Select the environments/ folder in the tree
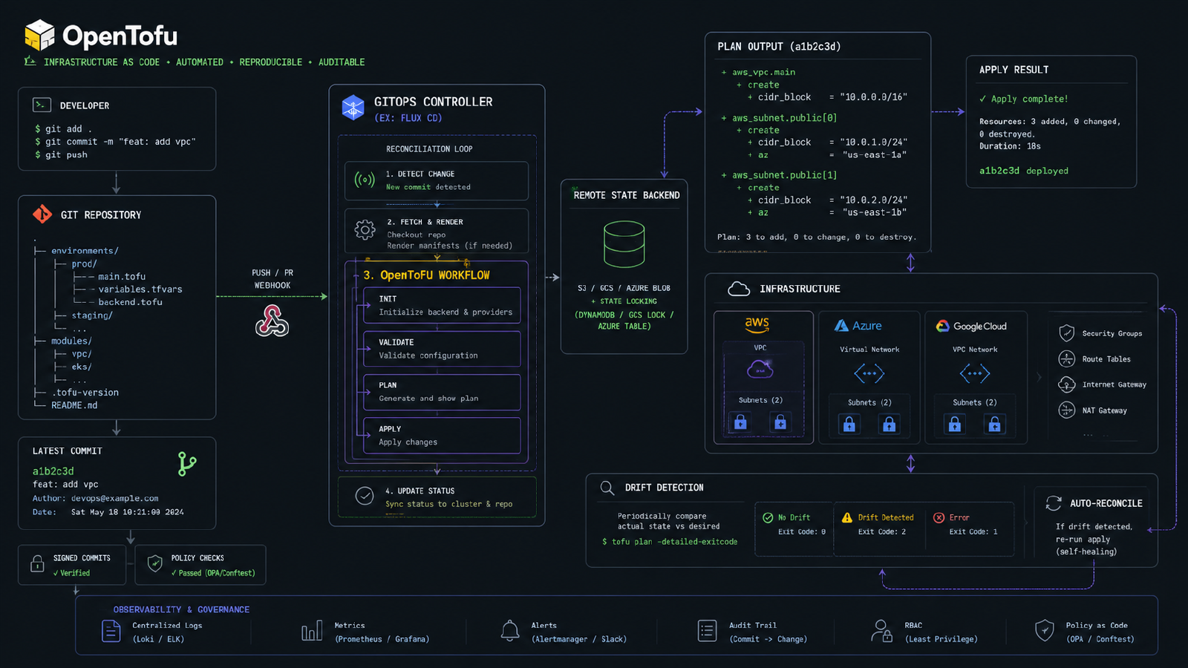1188x668 pixels. [x=85, y=251]
